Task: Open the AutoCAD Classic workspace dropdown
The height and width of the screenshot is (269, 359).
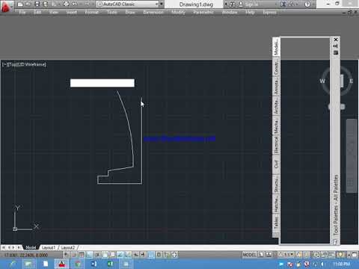Action: [128, 4]
